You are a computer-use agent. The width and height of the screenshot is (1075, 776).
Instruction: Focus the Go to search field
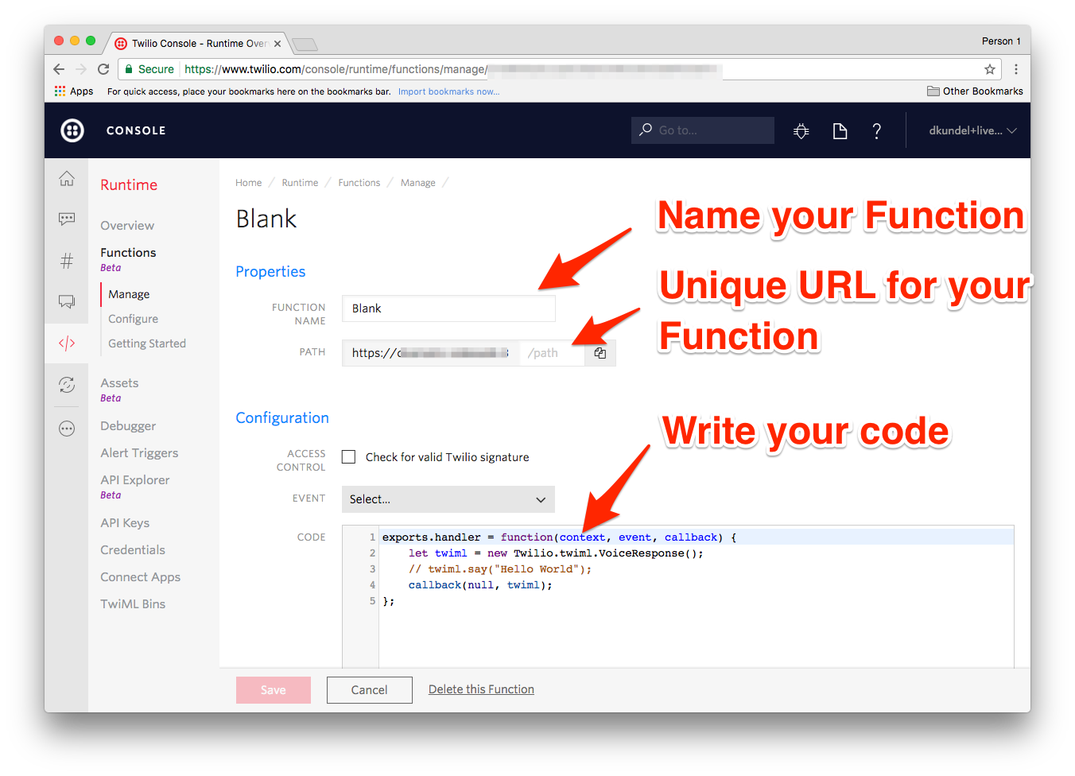coord(703,130)
